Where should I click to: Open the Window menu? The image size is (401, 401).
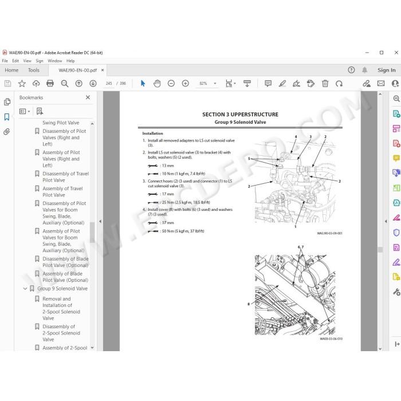click(55, 61)
